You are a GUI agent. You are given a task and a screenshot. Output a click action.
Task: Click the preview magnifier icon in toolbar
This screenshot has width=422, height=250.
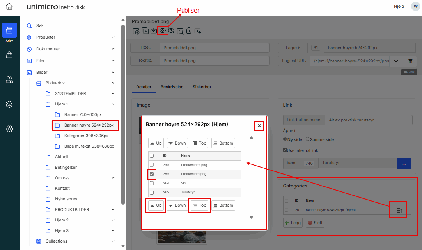[x=180, y=30]
